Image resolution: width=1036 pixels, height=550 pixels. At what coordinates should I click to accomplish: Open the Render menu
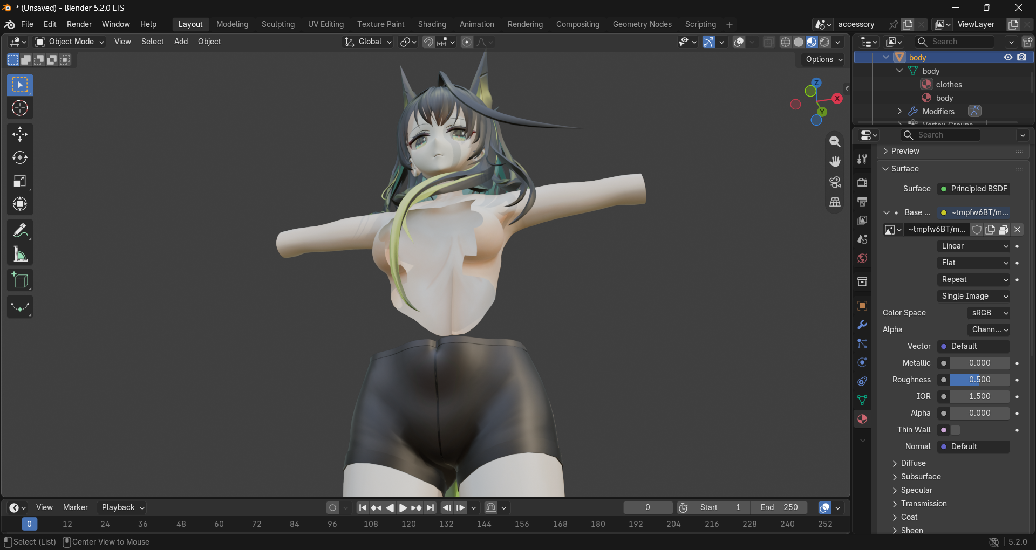(79, 24)
